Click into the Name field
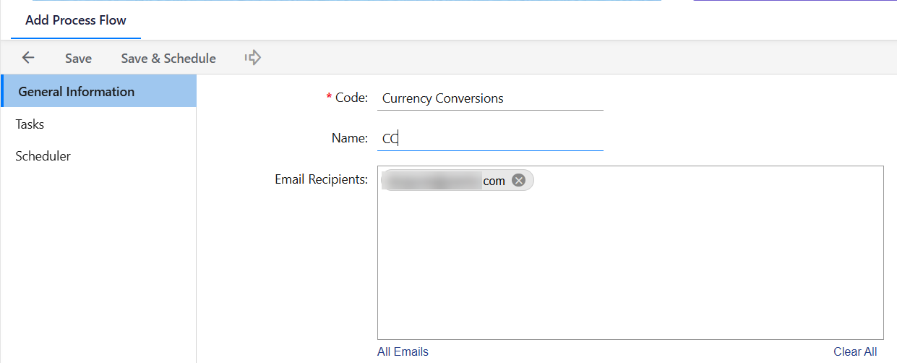Image resolution: width=897 pixels, height=363 pixels. (x=490, y=139)
